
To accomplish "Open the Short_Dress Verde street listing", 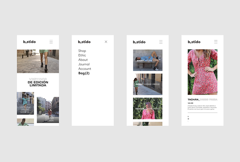I will [148, 84].
